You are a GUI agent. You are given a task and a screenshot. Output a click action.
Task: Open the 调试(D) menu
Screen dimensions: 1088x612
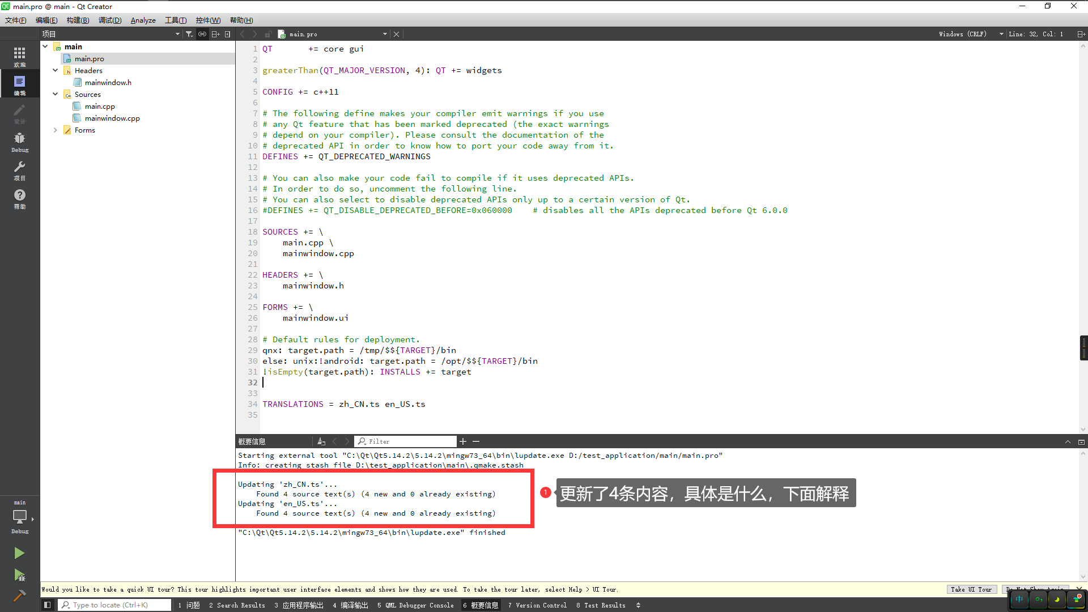point(110,20)
